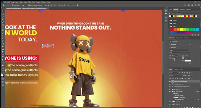Open the font style Light dropdown
This screenshot has width=201, height=108.
coord(180,53)
